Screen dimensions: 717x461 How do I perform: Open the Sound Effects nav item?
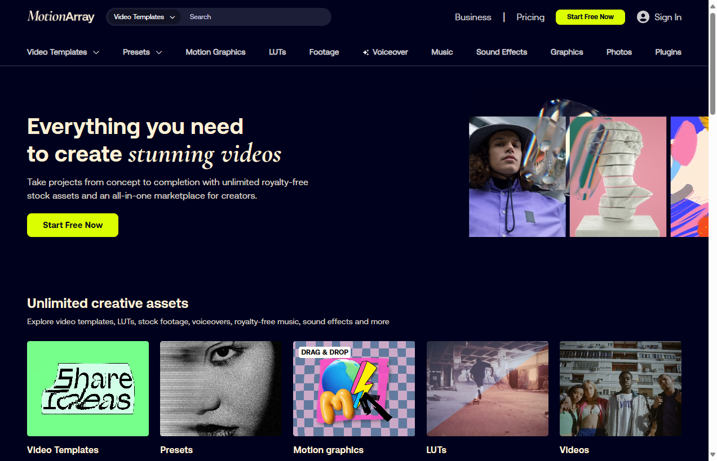(x=501, y=52)
